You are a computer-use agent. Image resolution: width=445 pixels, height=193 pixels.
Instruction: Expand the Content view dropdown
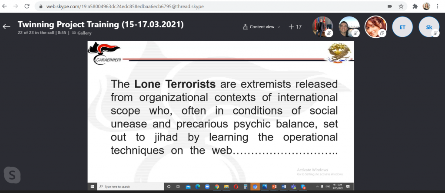click(262, 27)
